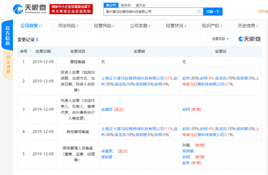The image size is (268, 175).
Task: Open the VIP会员 link
Action: [263, 12]
